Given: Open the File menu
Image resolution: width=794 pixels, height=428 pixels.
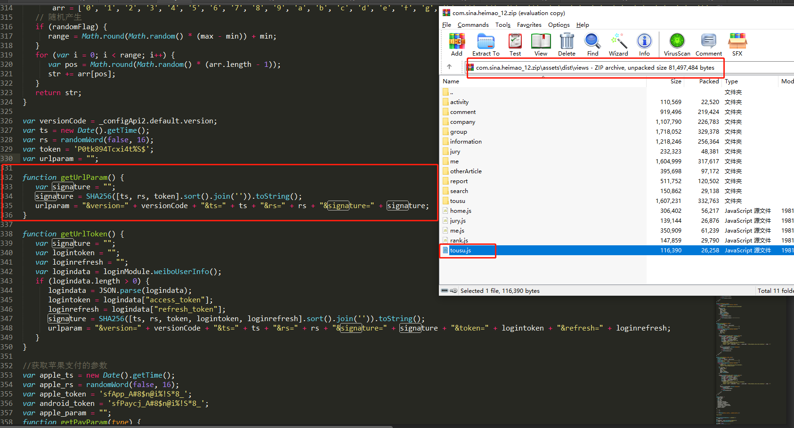Looking at the screenshot, I should 446,25.
